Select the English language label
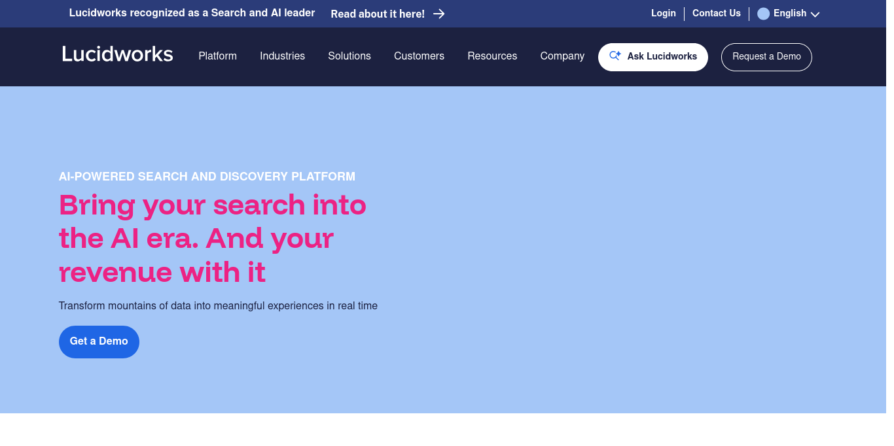 coord(790,13)
